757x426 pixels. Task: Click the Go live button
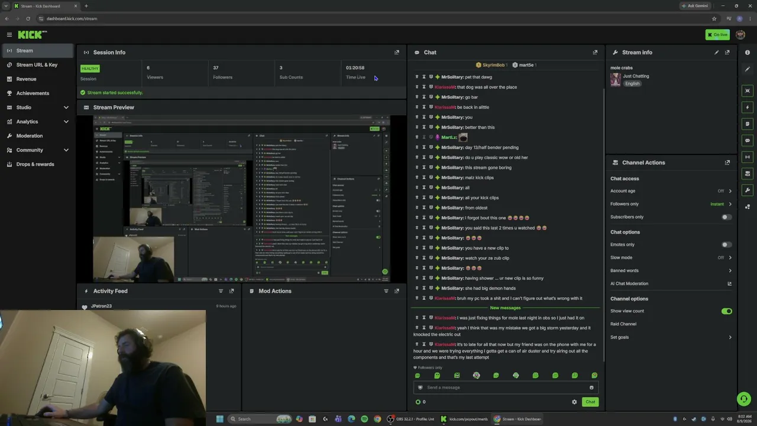[x=717, y=35]
